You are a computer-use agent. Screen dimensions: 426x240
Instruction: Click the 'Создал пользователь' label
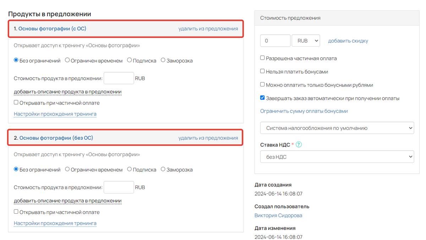(x=282, y=207)
